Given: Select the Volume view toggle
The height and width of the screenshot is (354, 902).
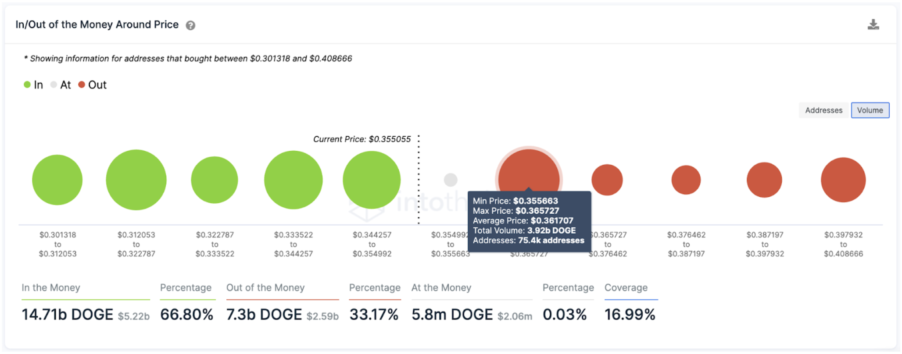Looking at the screenshot, I should click(x=870, y=110).
